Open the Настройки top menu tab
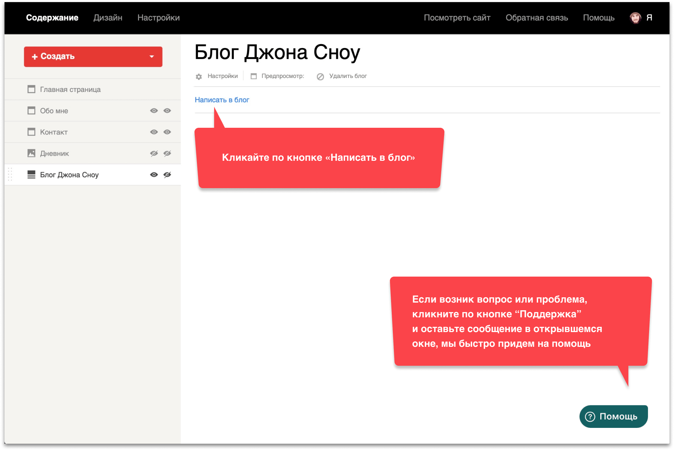This screenshot has width=674, height=450. pyautogui.click(x=158, y=18)
